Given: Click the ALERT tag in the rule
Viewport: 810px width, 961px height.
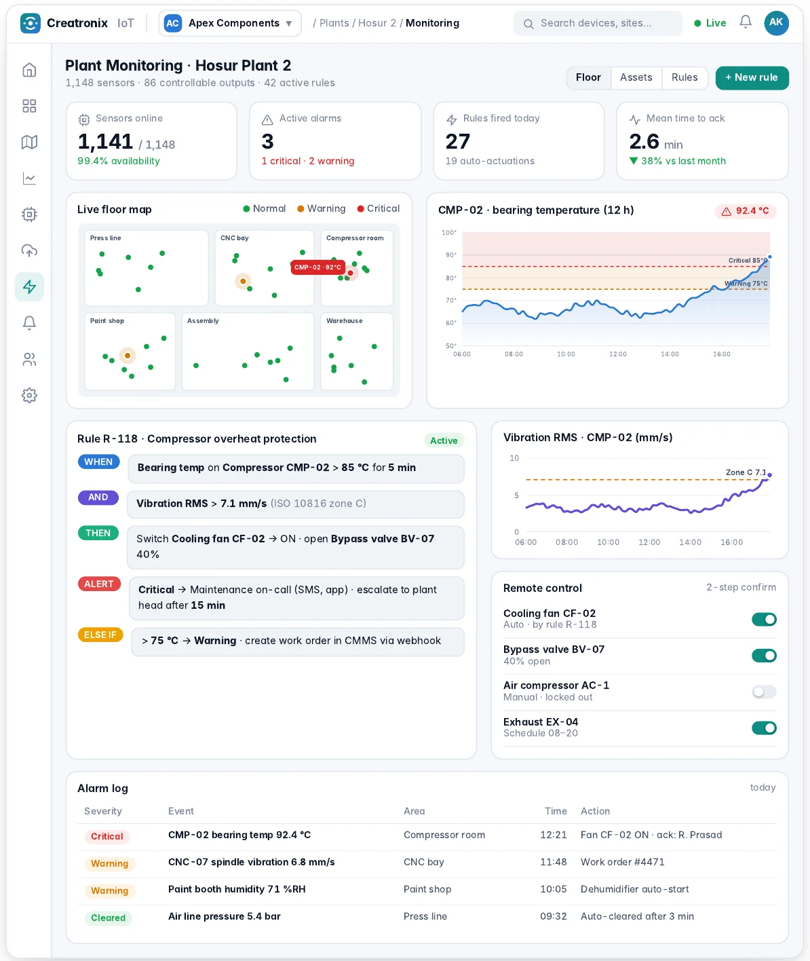Looking at the screenshot, I should [x=99, y=584].
